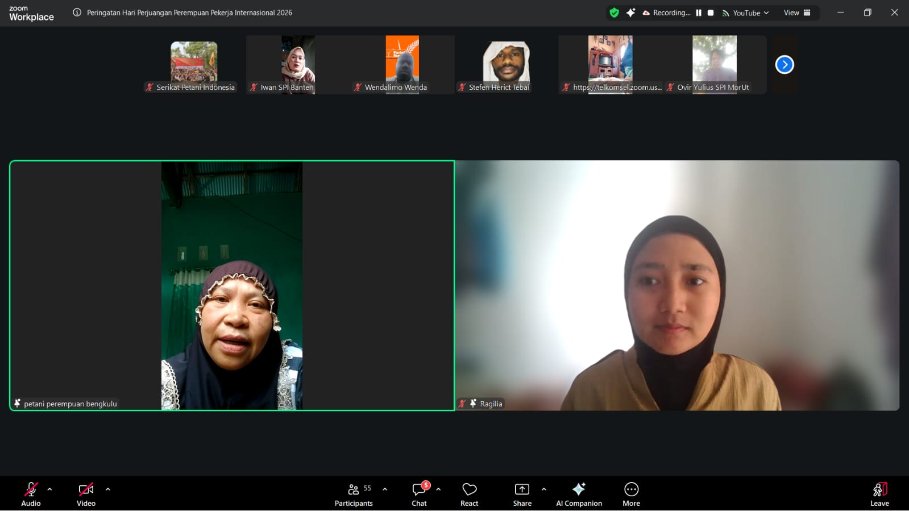
Task: Open the View layout menu
Action: tap(797, 13)
